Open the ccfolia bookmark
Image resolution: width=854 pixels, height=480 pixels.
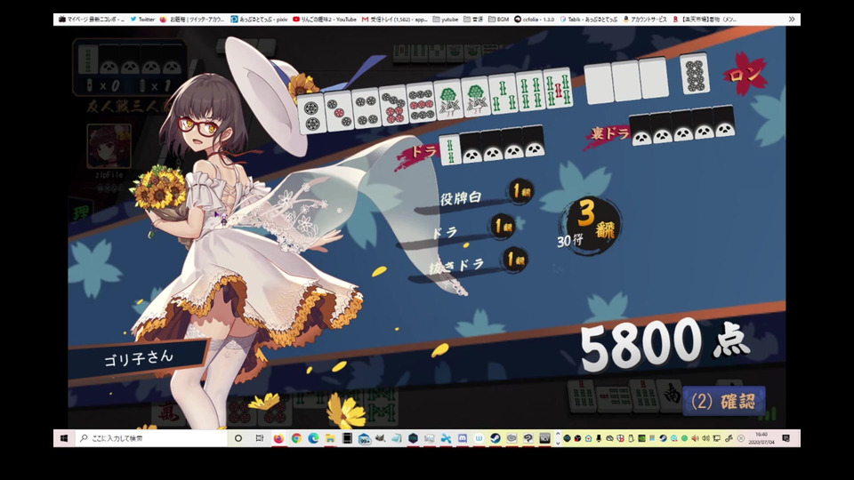click(534, 19)
